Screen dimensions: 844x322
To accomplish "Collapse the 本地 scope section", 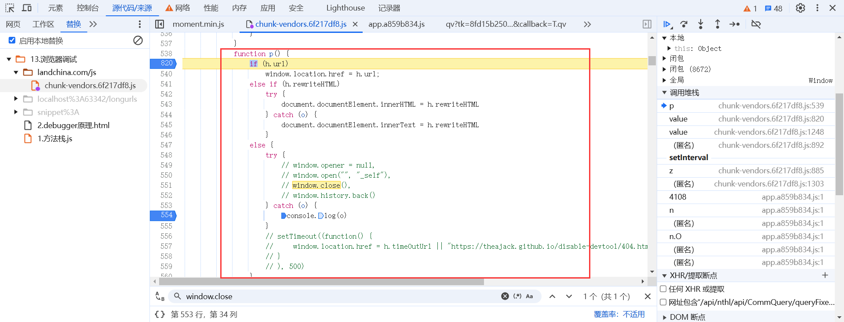I will coord(664,38).
